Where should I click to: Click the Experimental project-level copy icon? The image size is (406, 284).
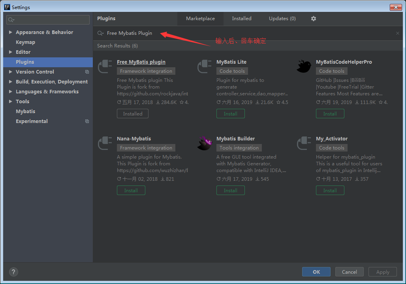point(87,121)
